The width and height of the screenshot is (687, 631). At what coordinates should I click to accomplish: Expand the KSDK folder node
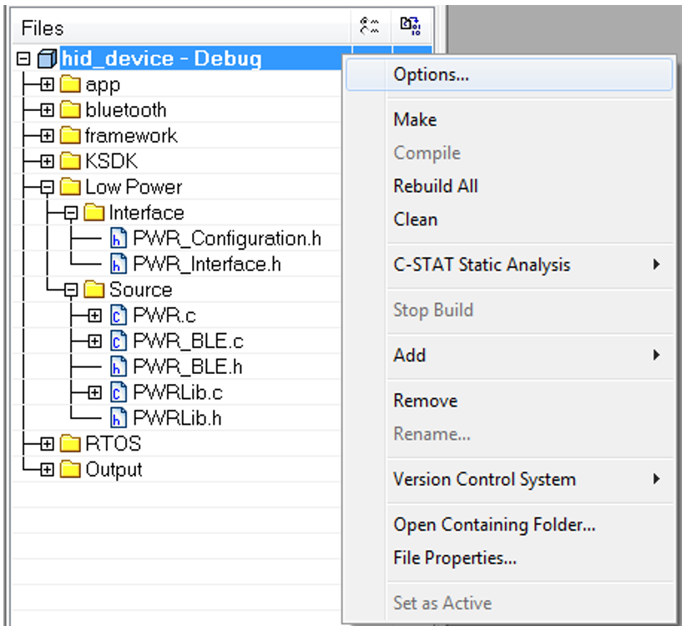pos(48,162)
